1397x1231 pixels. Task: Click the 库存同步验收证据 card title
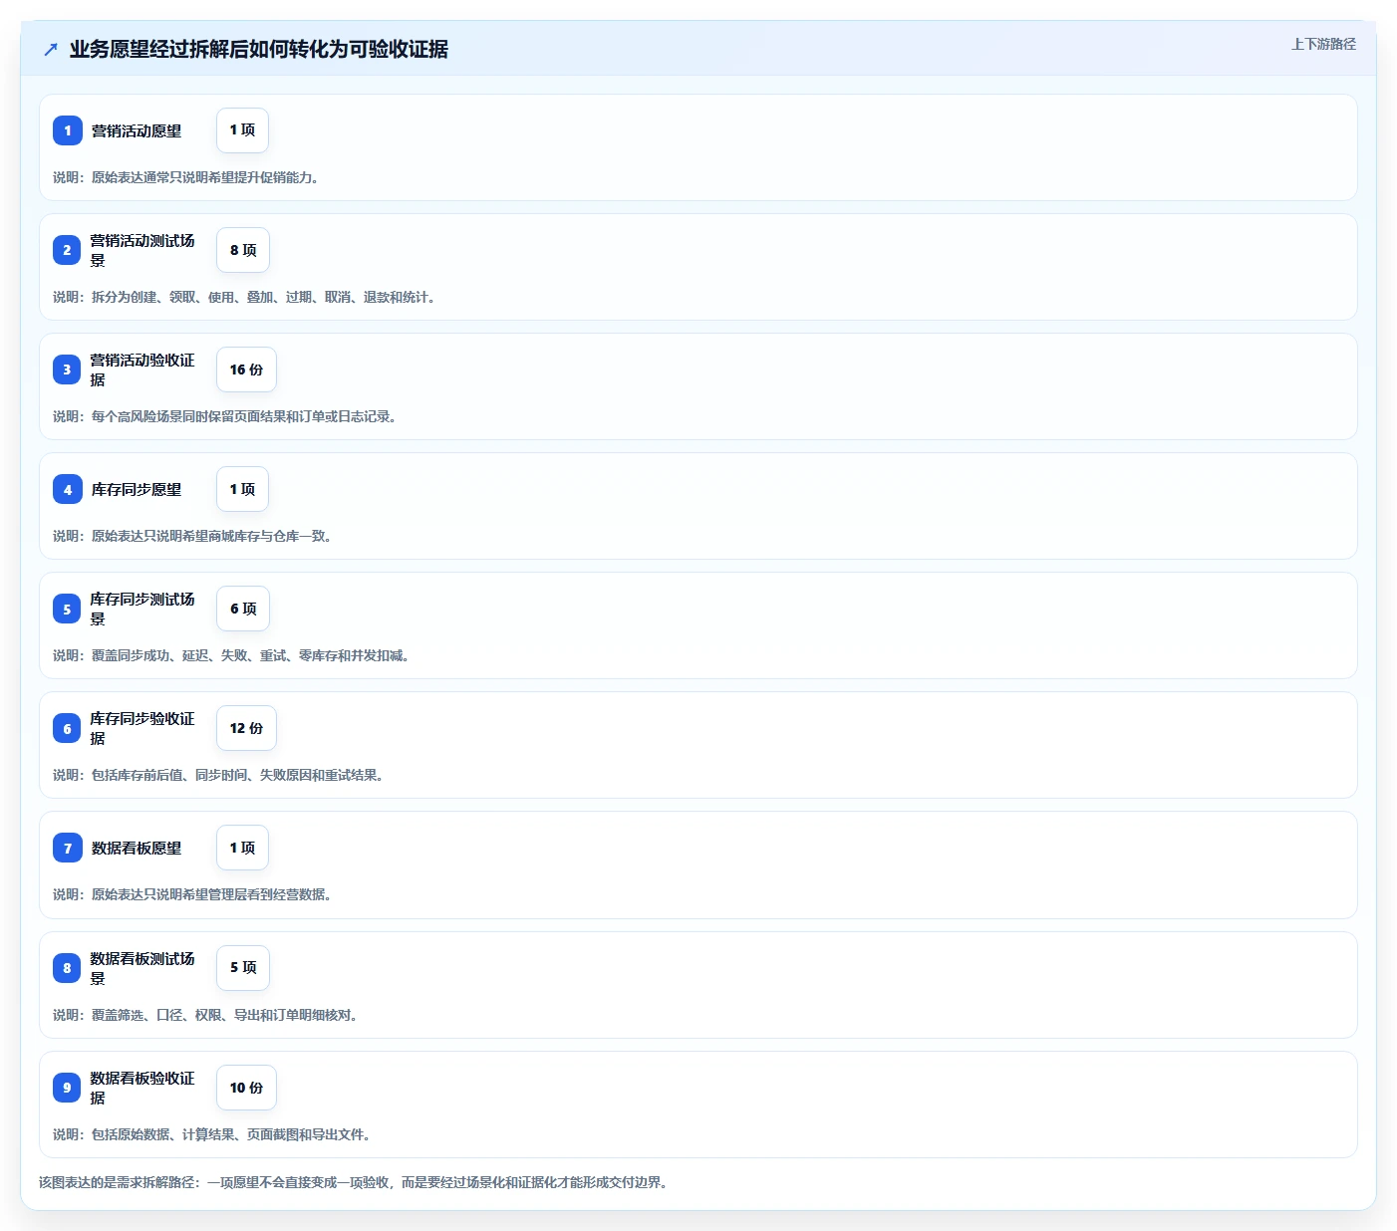(142, 728)
